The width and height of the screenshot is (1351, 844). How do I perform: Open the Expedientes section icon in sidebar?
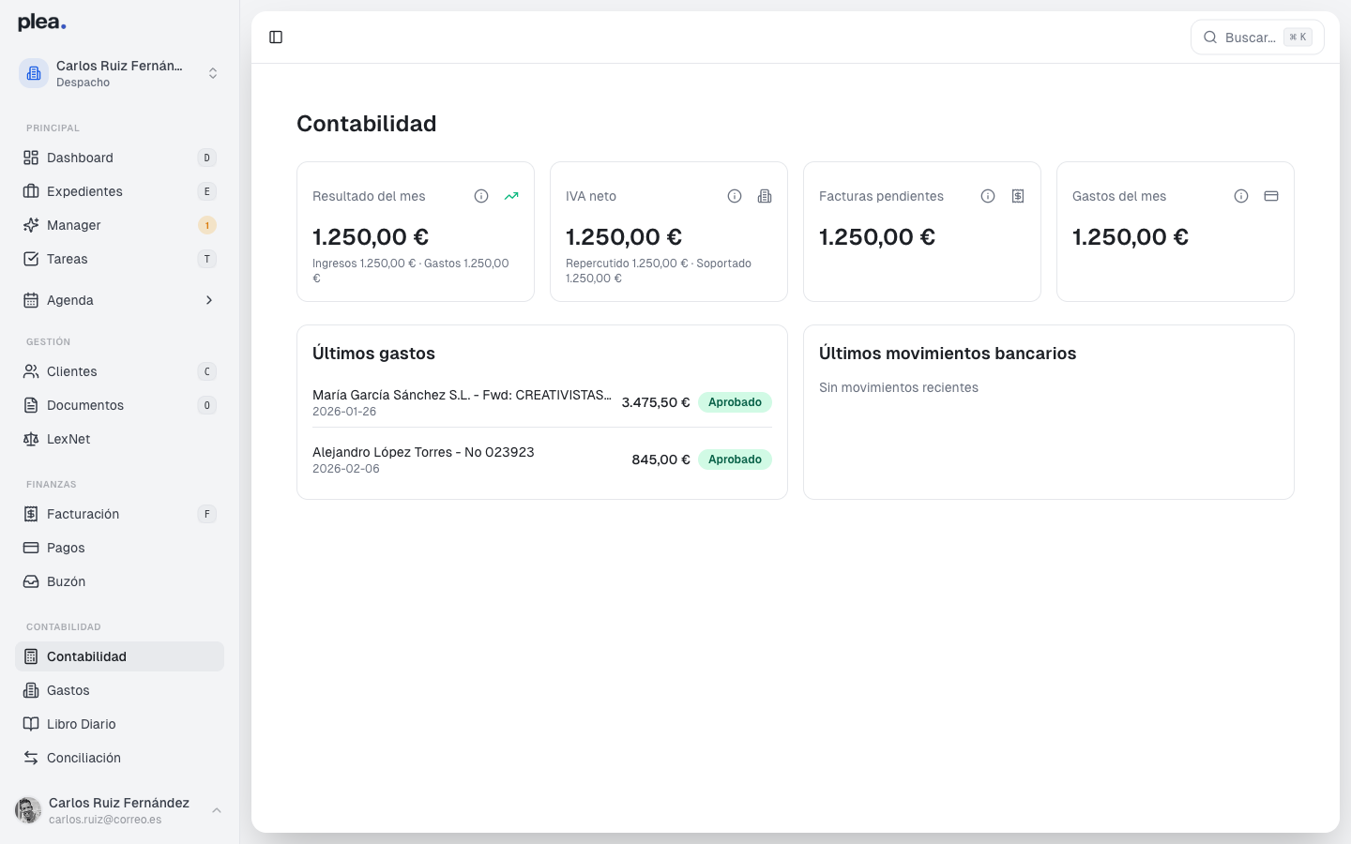click(x=29, y=191)
